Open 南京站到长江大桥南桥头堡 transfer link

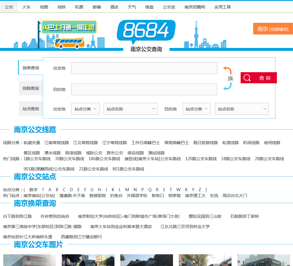pos(28,237)
